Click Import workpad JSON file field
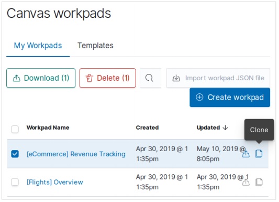This screenshot has height=202, width=279. tap(218, 78)
